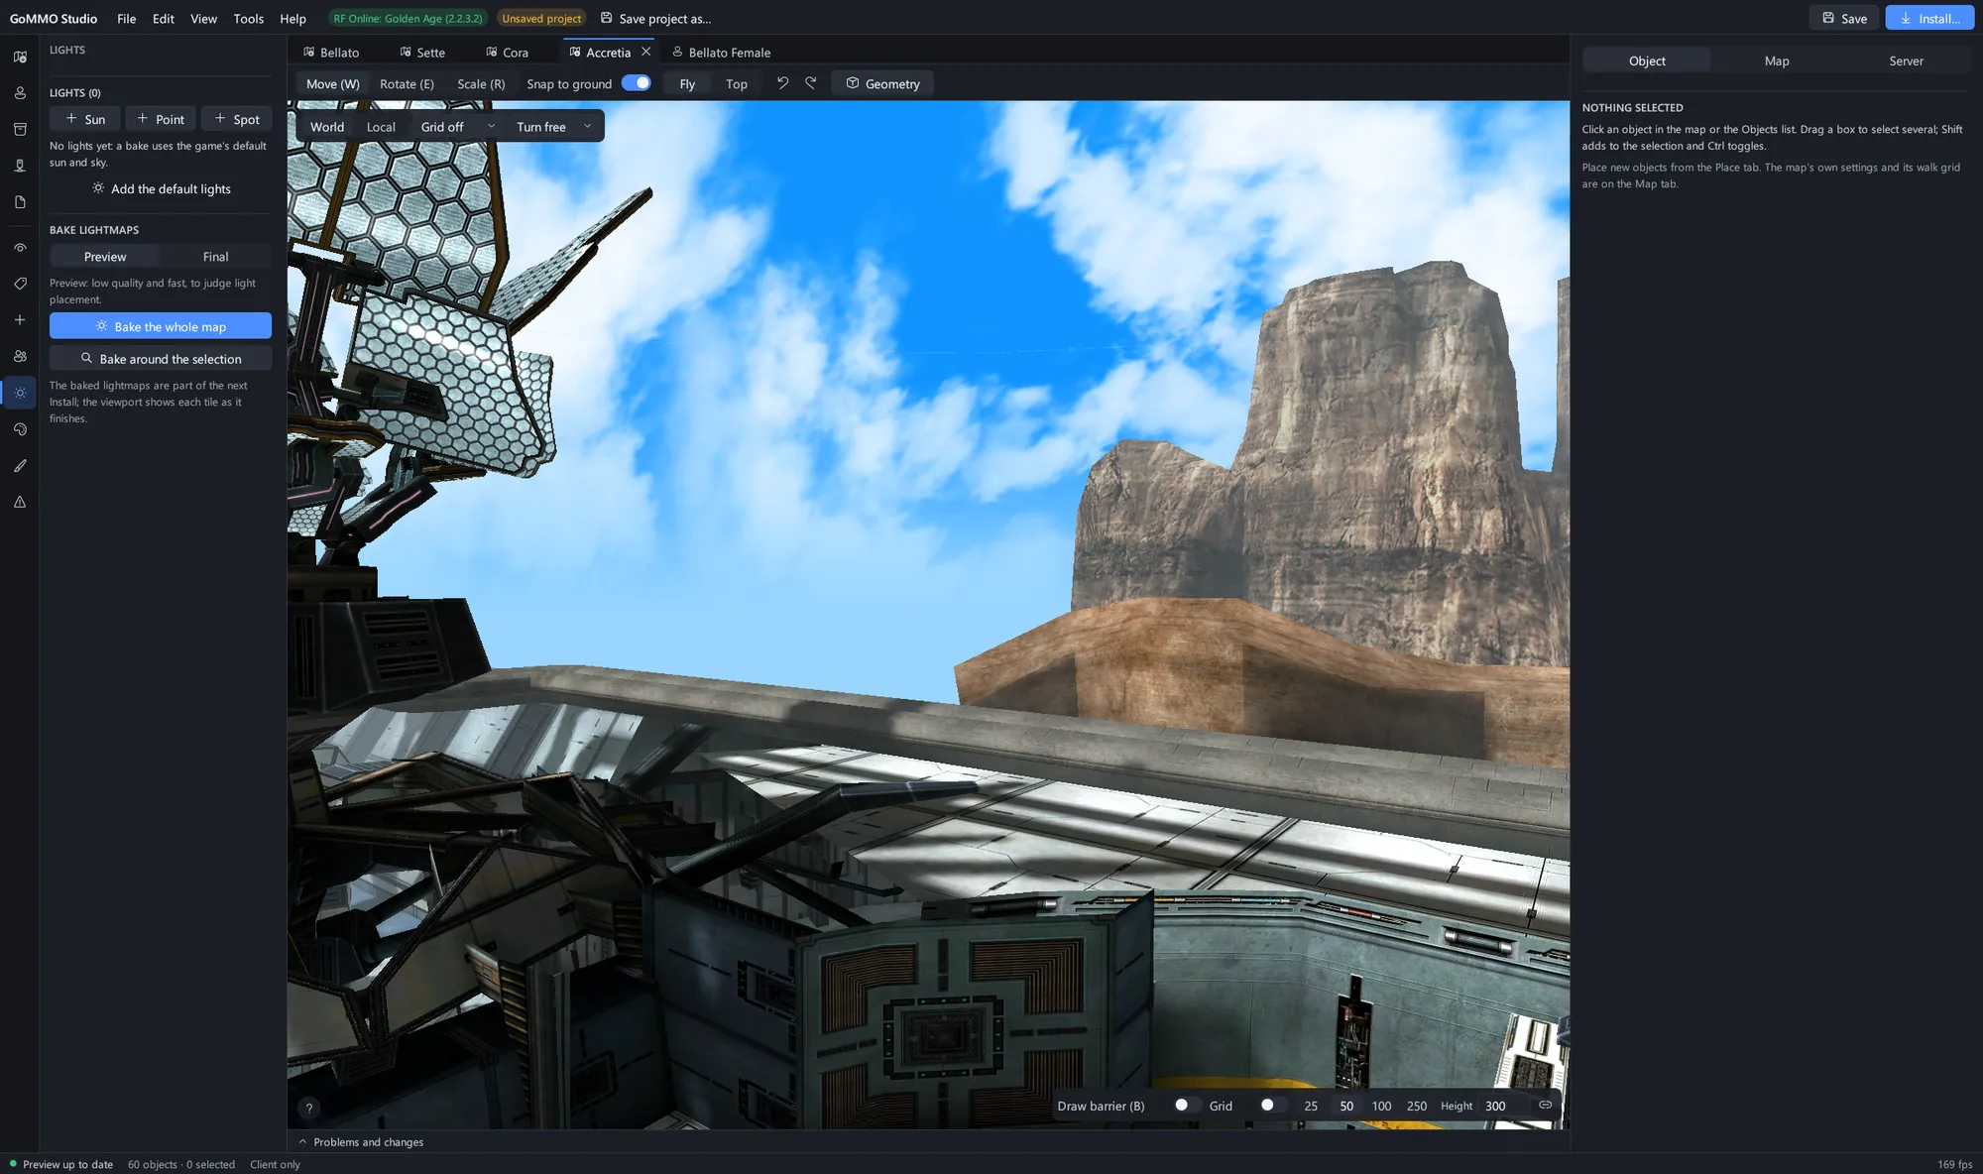The height and width of the screenshot is (1174, 1983).
Task: Select the Lights sun sidebar icon
Action: (20, 393)
